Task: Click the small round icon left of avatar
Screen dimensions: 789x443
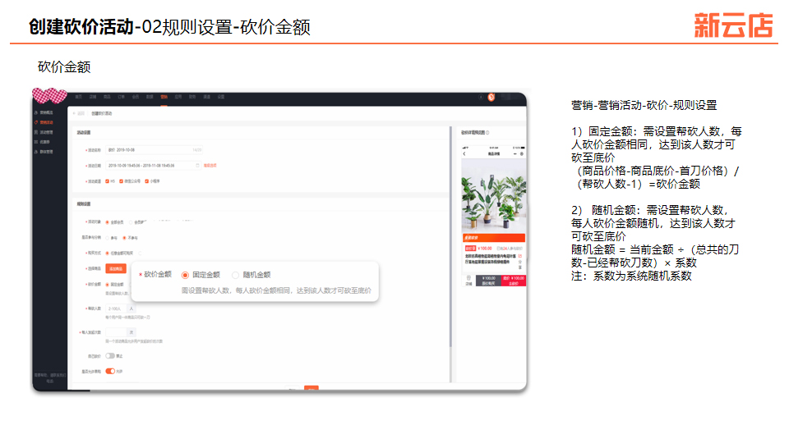Action: click(481, 97)
